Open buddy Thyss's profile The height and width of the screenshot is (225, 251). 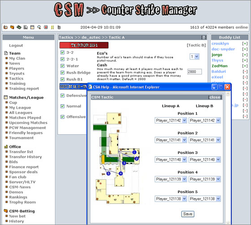coord(217,60)
